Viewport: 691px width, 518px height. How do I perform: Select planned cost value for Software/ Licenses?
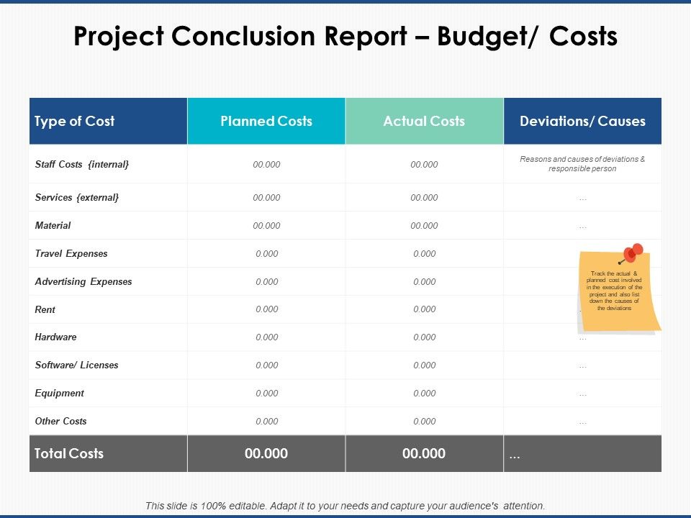pyautogui.click(x=267, y=365)
